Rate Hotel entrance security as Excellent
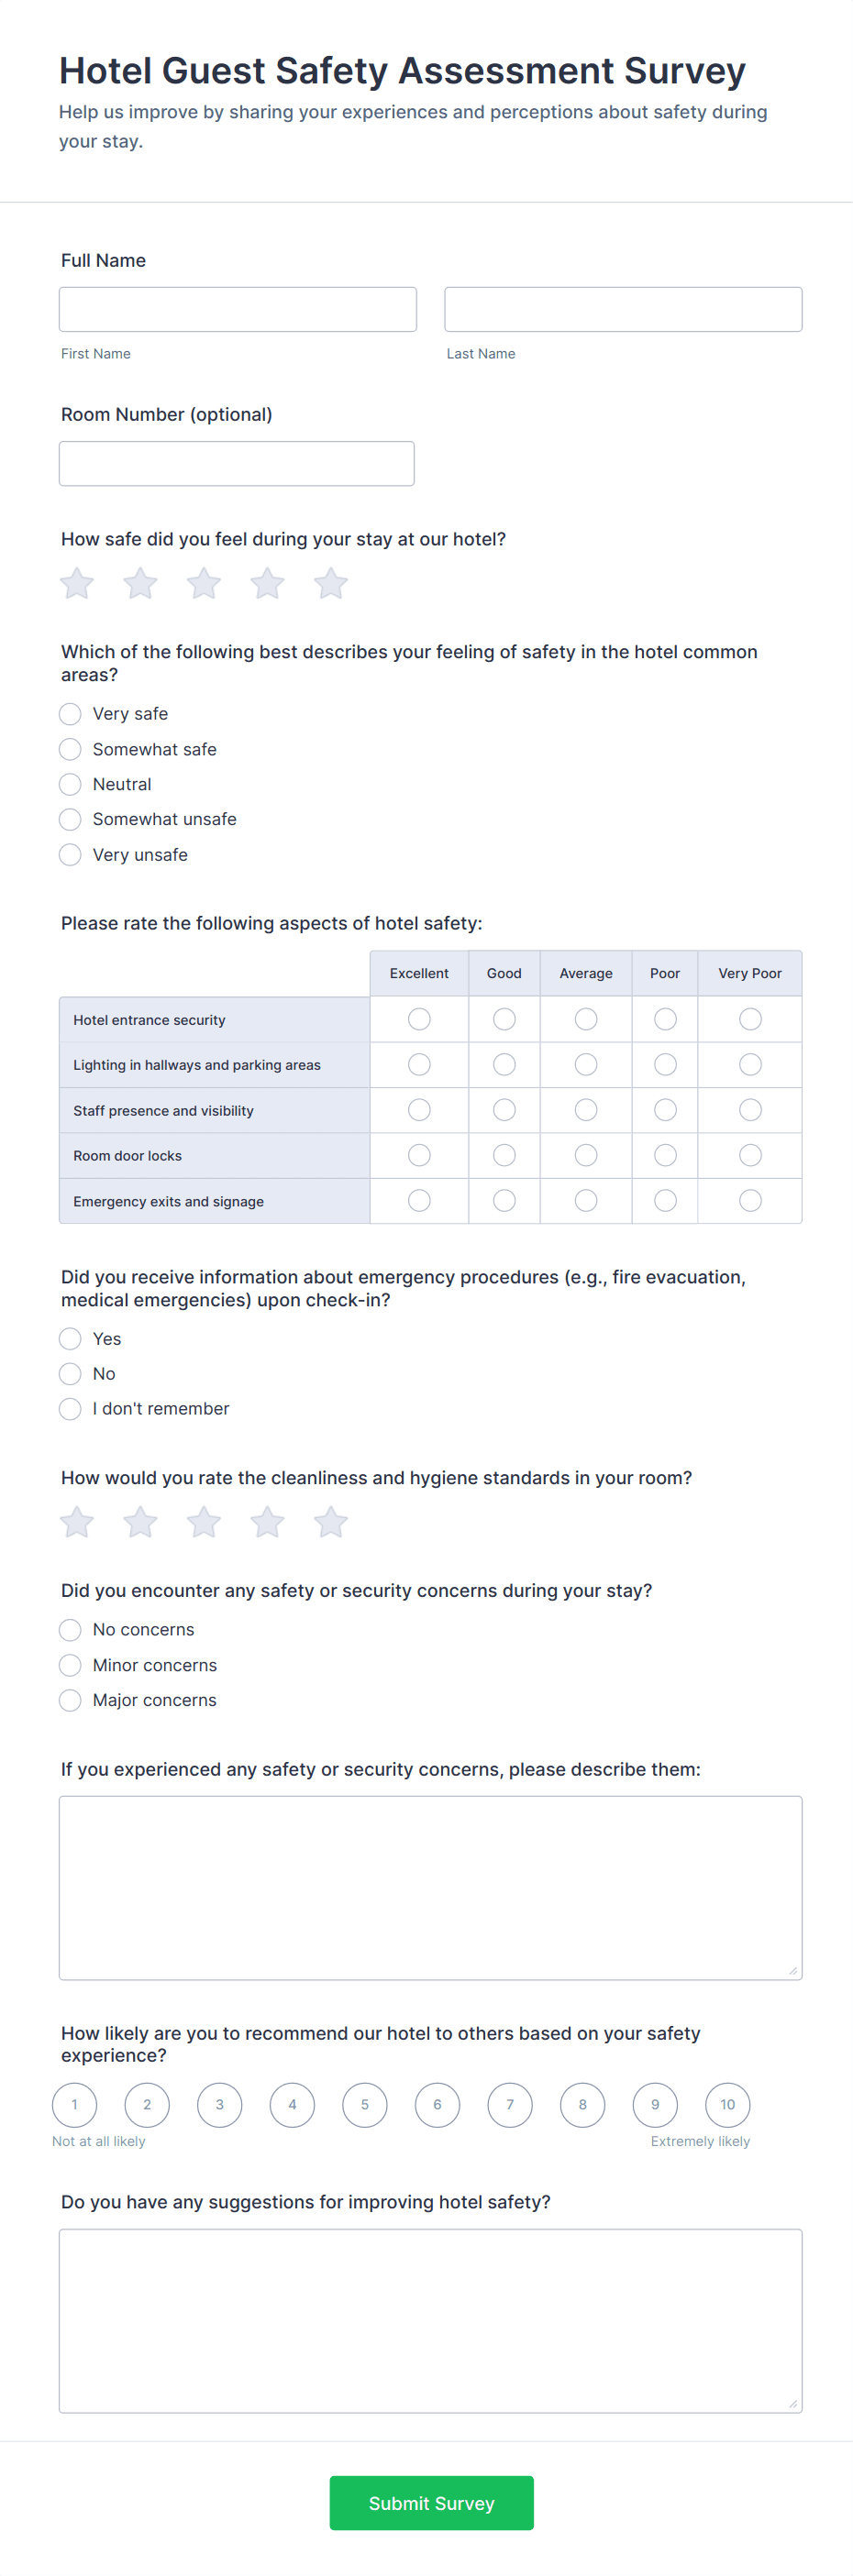The height and width of the screenshot is (2576, 853). [419, 1018]
